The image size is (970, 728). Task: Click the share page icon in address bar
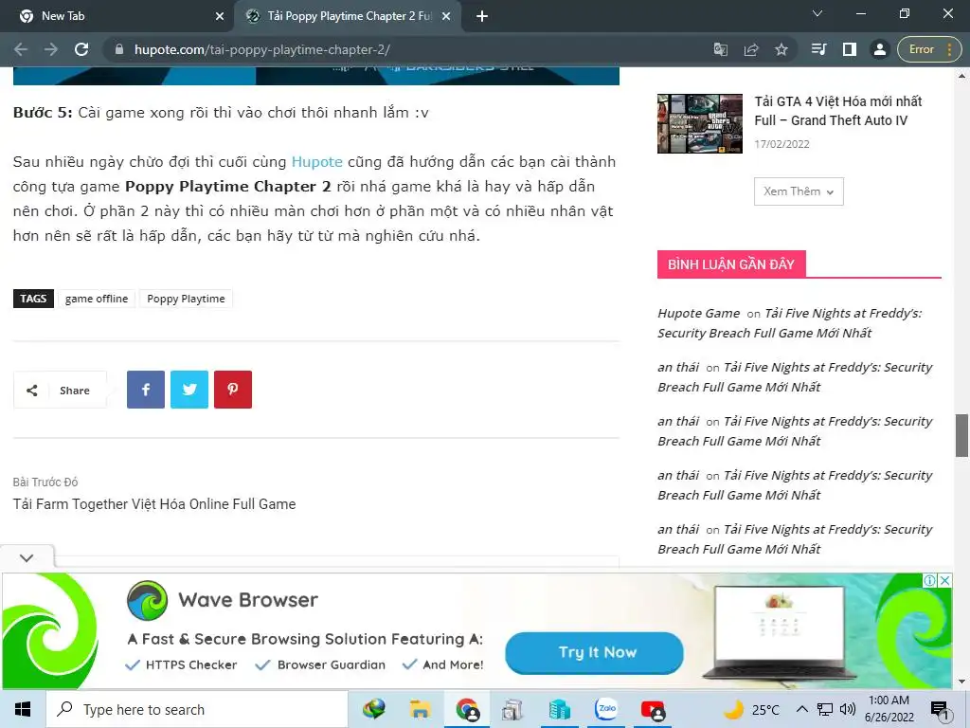[x=751, y=49]
